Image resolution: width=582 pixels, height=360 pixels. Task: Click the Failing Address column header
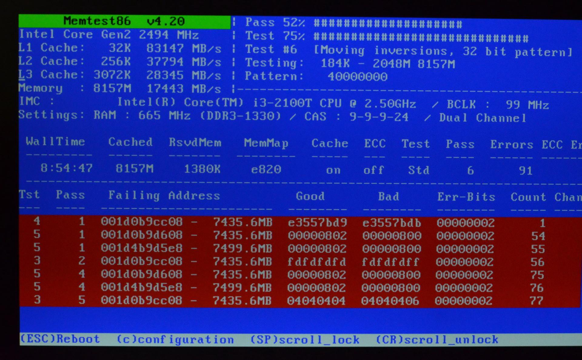(x=164, y=196)
